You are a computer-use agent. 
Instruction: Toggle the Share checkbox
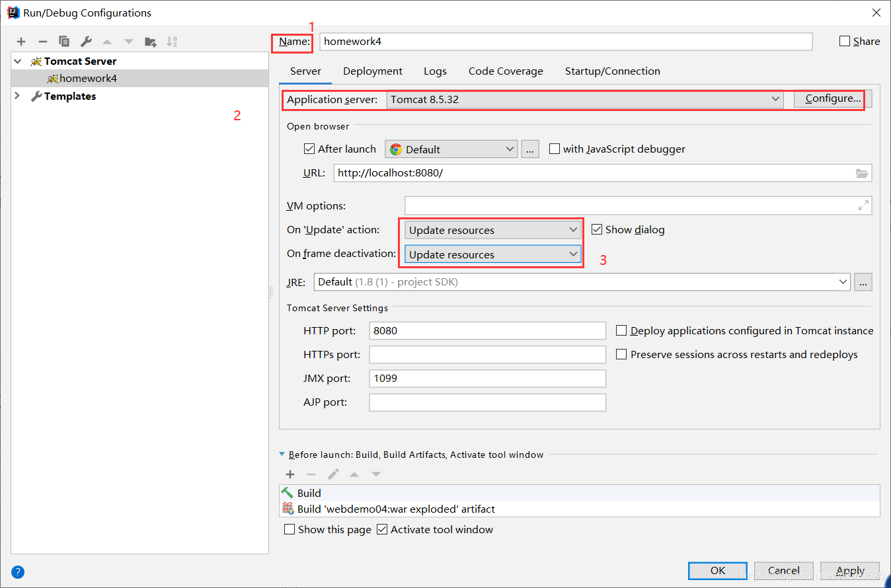coord(845,41)
